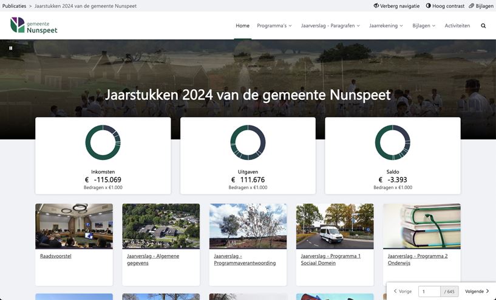Pause the banner slideshow
This screenshot has width=496, height=300.
(x=10, y=48)
